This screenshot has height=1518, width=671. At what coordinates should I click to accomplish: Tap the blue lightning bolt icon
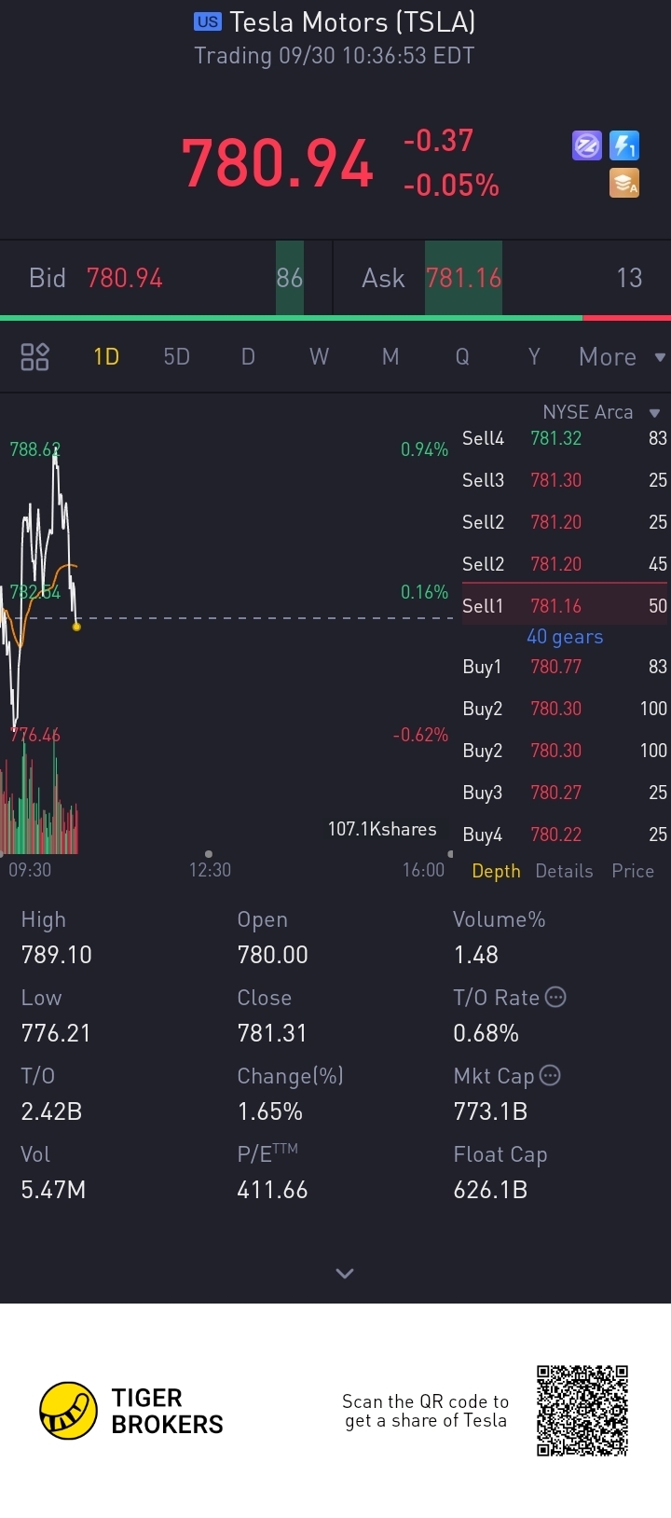(624, 145)
